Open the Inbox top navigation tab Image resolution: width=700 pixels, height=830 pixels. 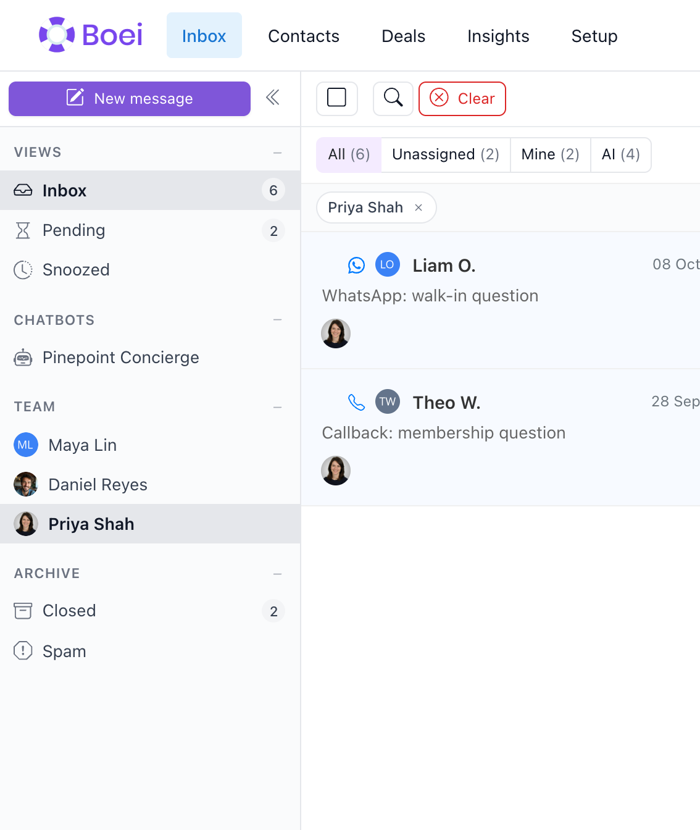point(204,35)
